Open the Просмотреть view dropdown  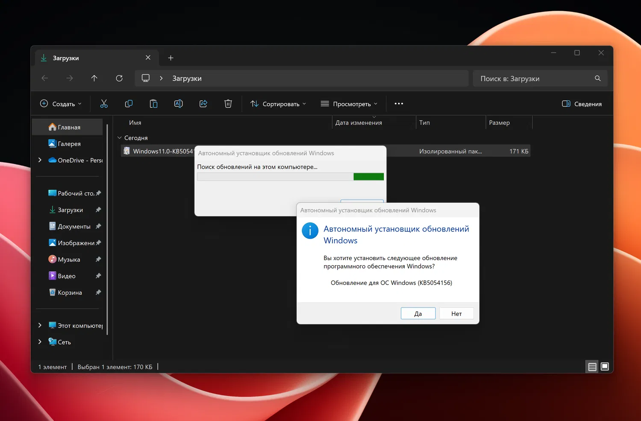[x=349, y=104]
